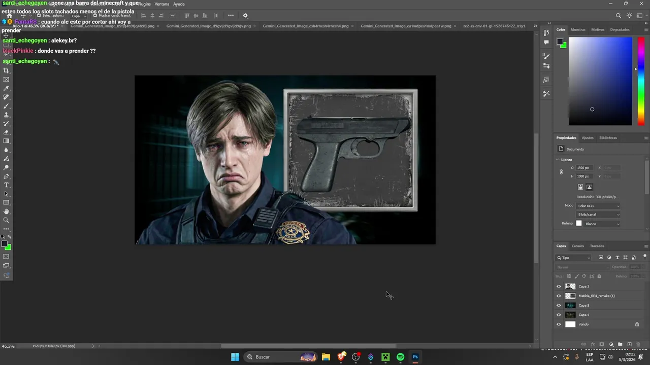650x365 pixels.
Task: Open the fx Styles panel icon
Action: [546, 80]
